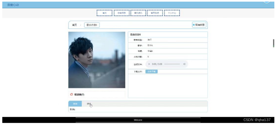Click the Welcome footer text
Image resolution: width=276 pixels, height=125 pixels.
[138, 120]
